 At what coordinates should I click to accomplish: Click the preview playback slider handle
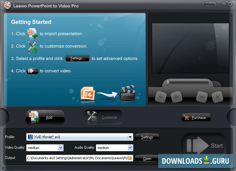(x=168, y=83)
